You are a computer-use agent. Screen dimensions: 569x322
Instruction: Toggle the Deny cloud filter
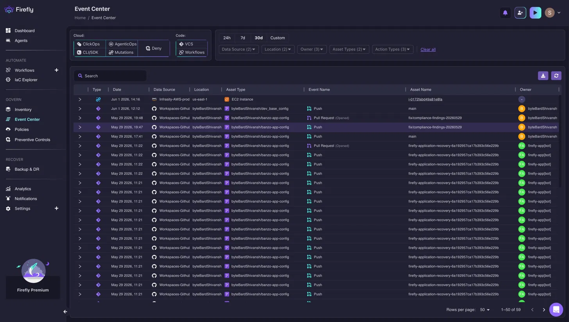click(x=154, y=48)
